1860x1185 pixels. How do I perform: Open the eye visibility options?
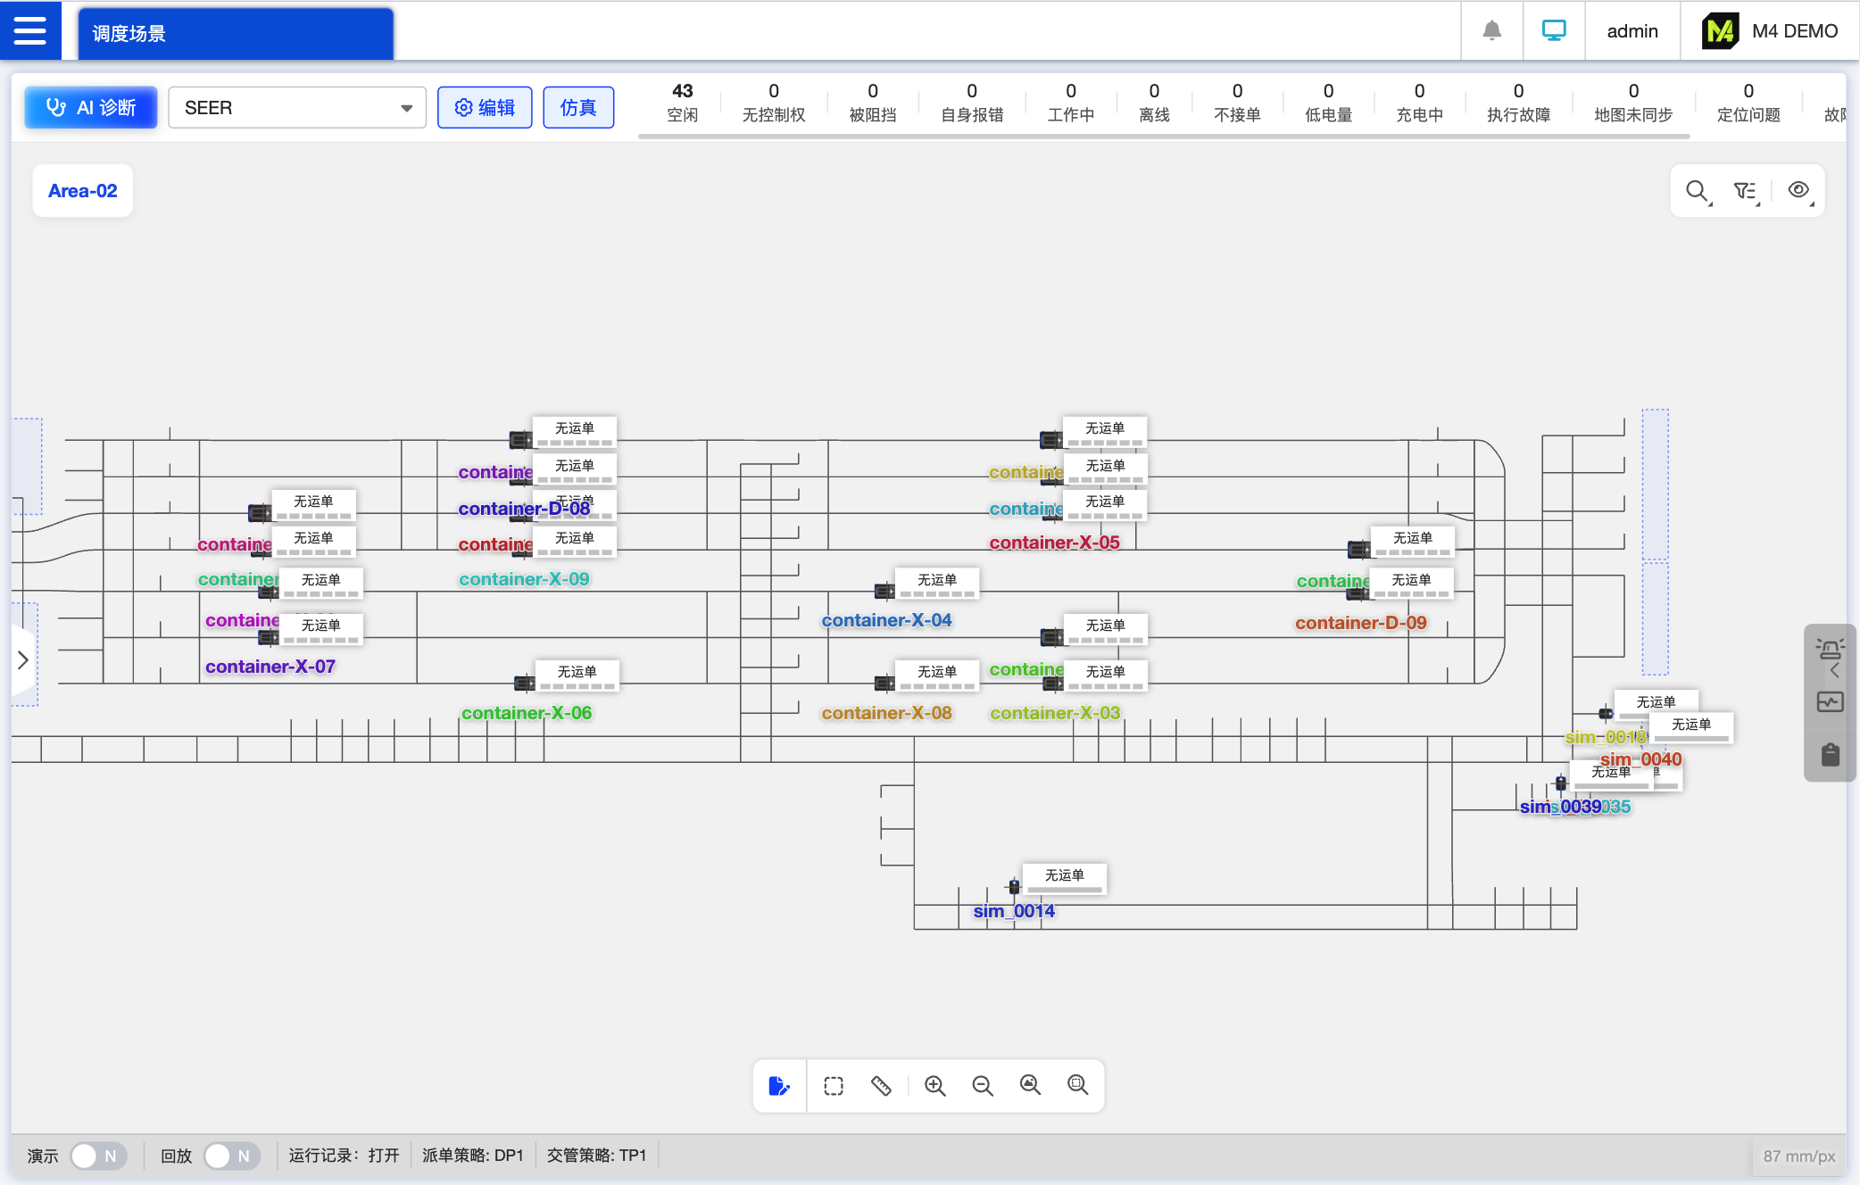point(1798,191)
